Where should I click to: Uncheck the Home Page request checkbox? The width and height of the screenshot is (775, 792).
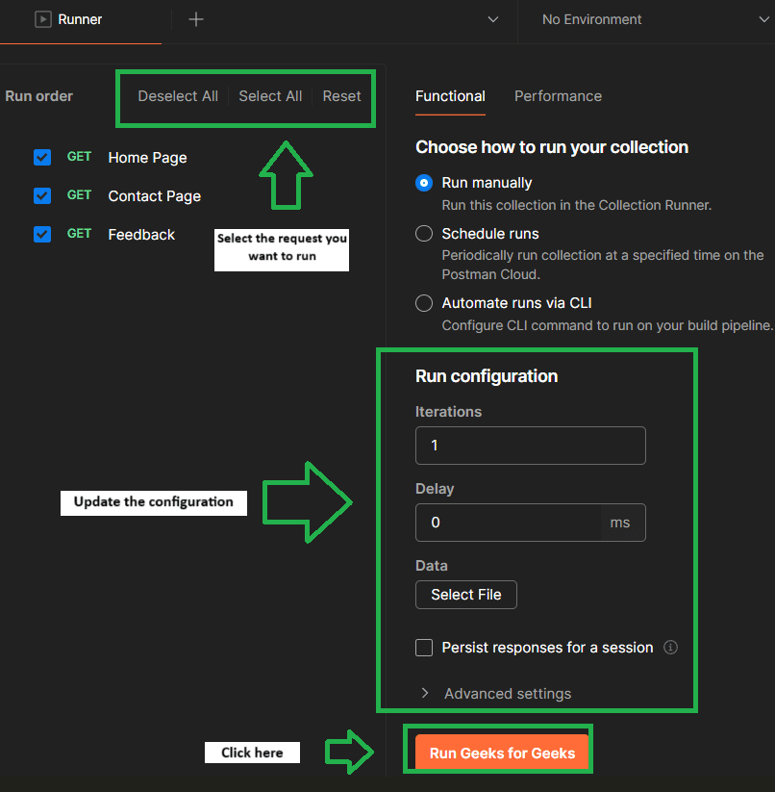42,157
